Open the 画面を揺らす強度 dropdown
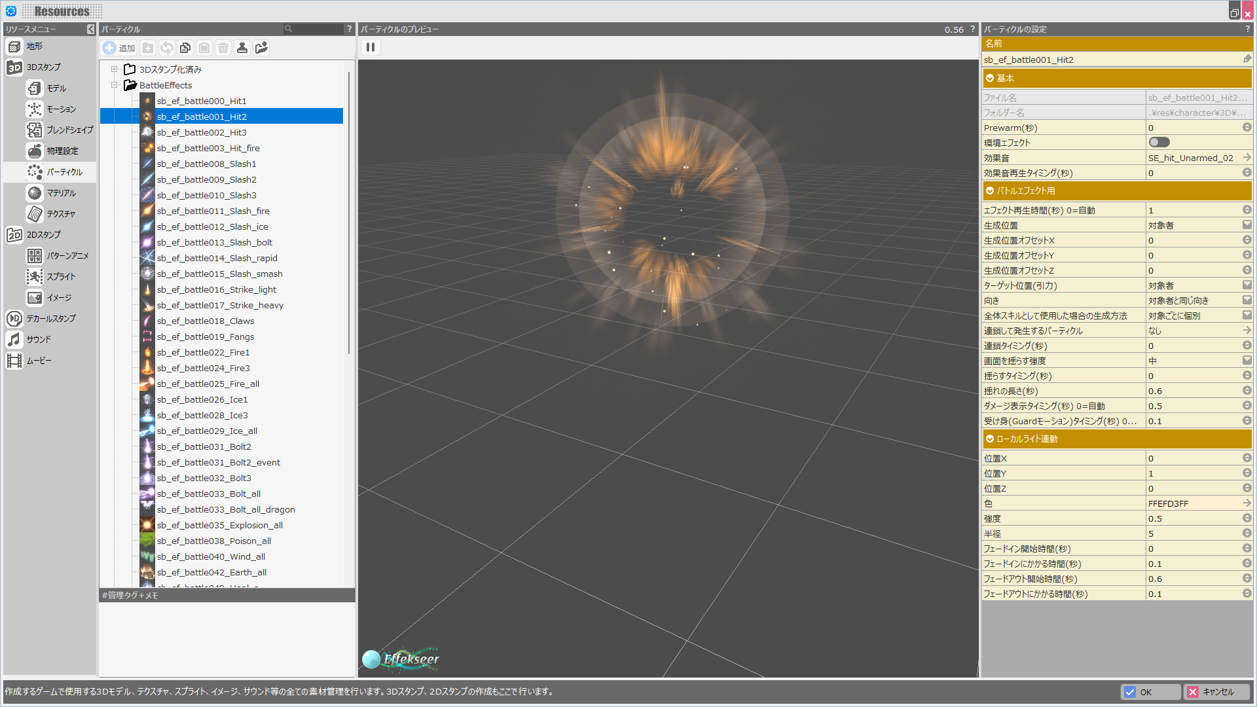1257x707 pixels. [1247, 361]
